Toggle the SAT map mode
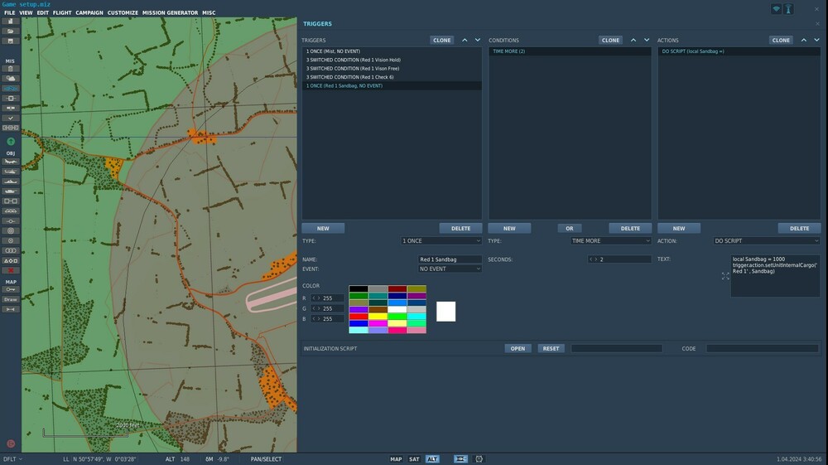Image resolution: width=828 pixels, height=465 pixels. click(415, 459)
